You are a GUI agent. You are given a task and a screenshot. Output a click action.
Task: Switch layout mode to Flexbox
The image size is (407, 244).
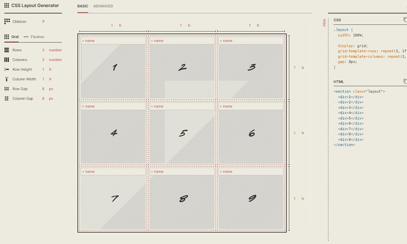tap(37, 37)
